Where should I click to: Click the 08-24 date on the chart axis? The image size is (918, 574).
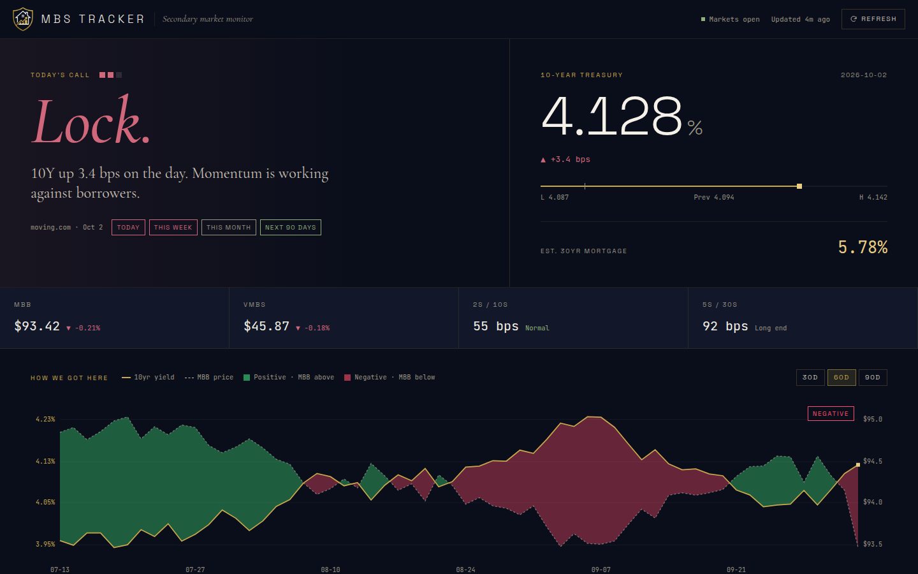coord(465,570)
